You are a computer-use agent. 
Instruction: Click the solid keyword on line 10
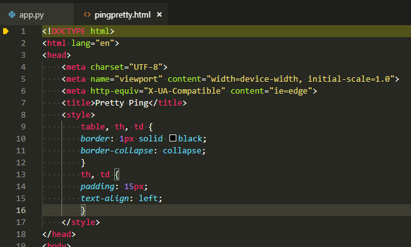pyautogui.click(x=151, y=139)
